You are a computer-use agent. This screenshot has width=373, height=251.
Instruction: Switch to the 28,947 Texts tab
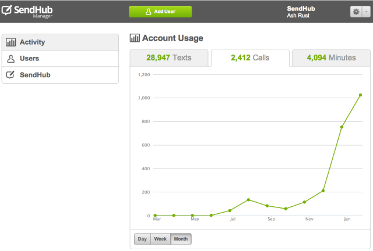click(x=169, y=58)
